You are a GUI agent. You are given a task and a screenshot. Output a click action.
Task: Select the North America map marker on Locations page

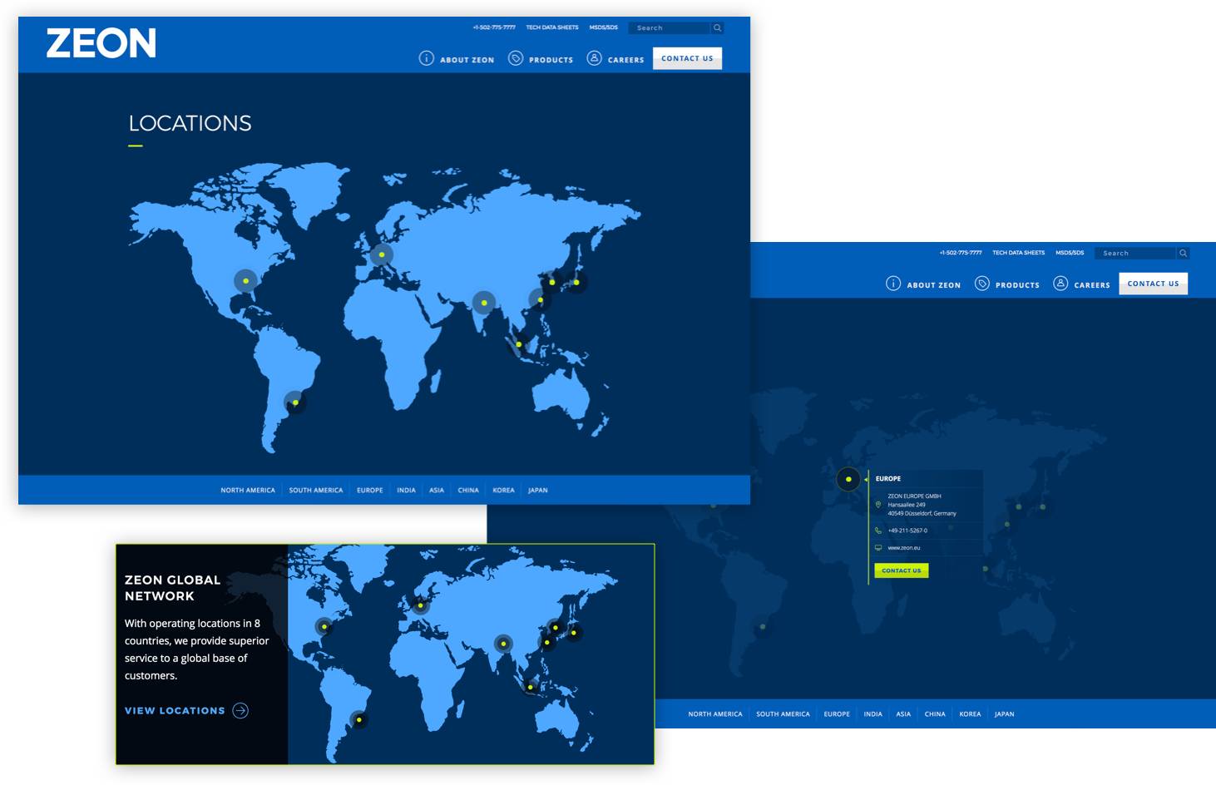tap(245, 281)
